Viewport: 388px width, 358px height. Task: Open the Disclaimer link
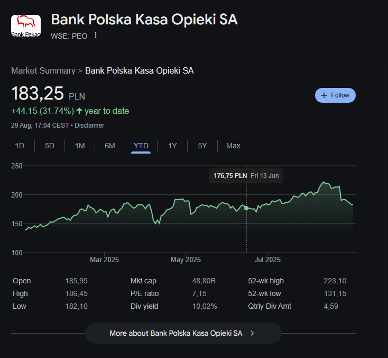tap(89, 126)
